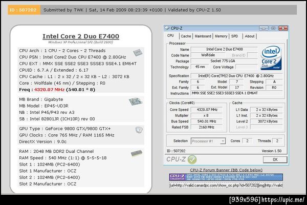Click the Package field Socket 775 LGA

tap(225, 61)
